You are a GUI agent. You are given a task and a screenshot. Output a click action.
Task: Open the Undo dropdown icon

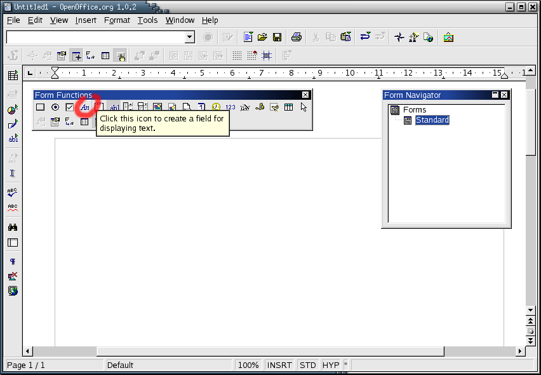click(365, 37)
